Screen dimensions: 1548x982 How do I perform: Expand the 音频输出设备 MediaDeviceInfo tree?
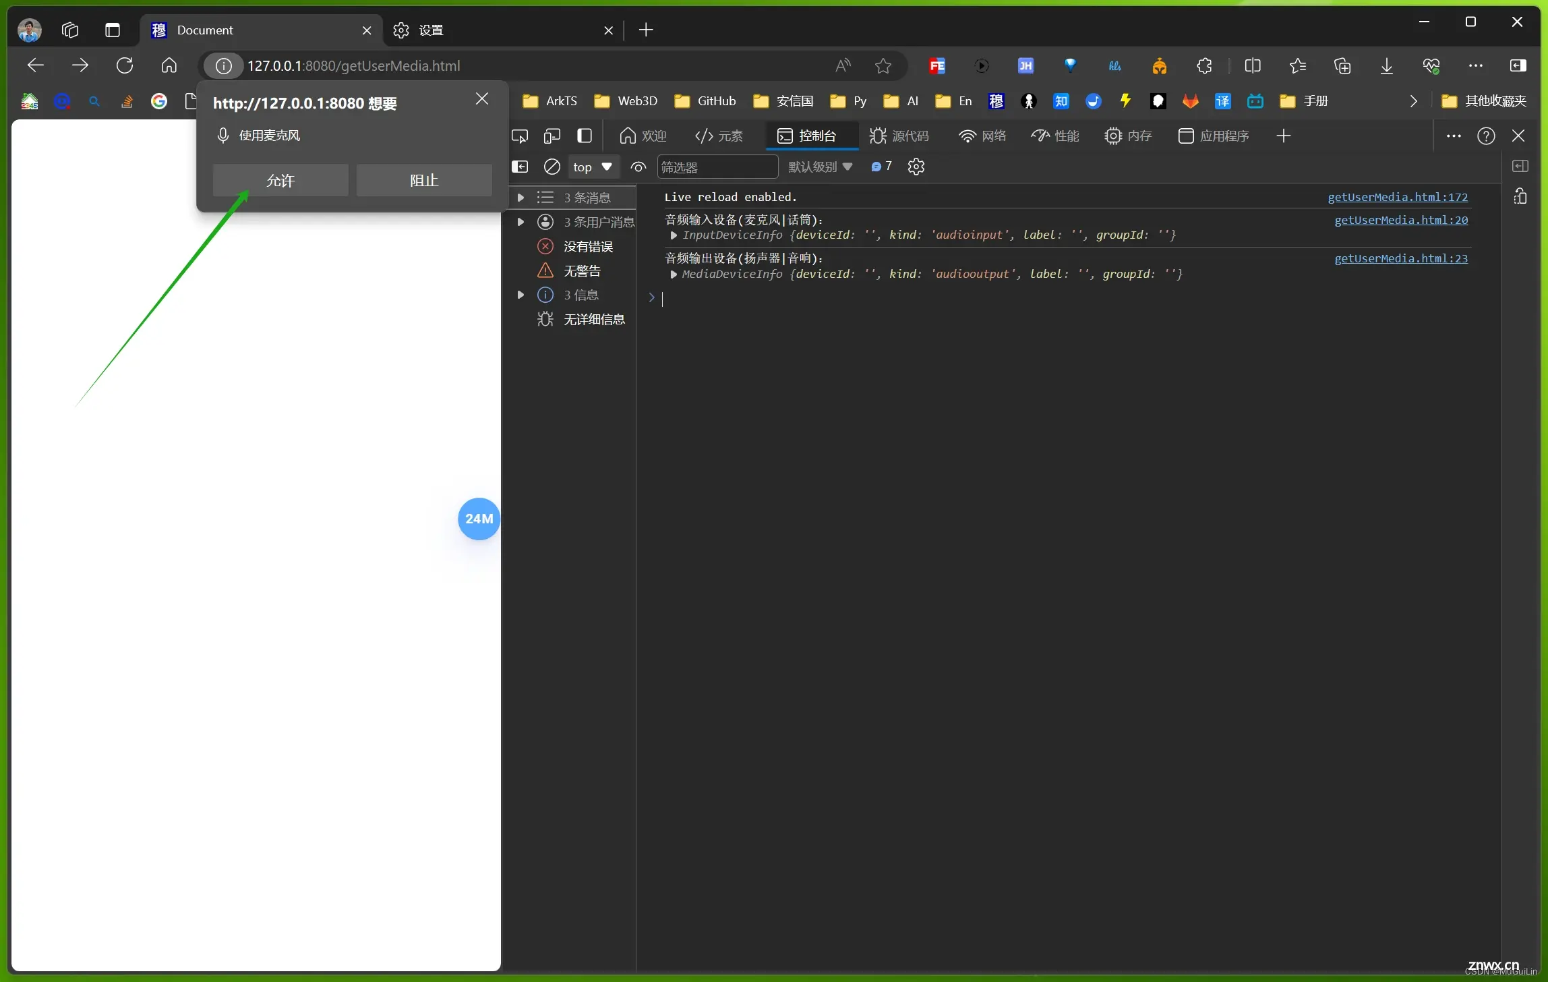point(674,275)
